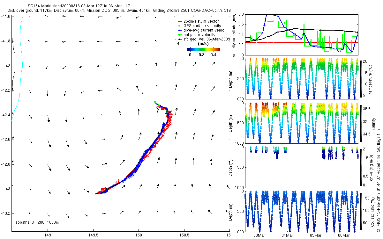Click the 04Mar date tick label
The image size is (383, 239).
tap(287, 235)
